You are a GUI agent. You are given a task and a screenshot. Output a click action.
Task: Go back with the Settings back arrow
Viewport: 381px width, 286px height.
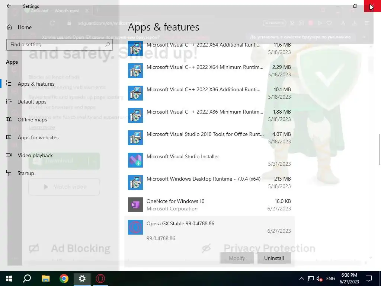pyautogui.click(x=9, y=6)
